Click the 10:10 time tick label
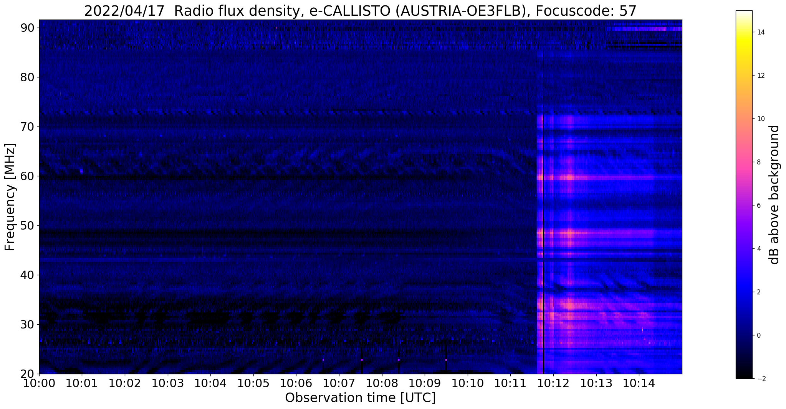The width and height of the screenshot is (786, 409). [x=468, y=383]
